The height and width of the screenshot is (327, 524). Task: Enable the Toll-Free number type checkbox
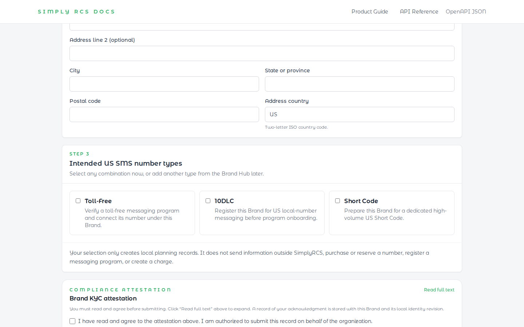click(78, 201)
